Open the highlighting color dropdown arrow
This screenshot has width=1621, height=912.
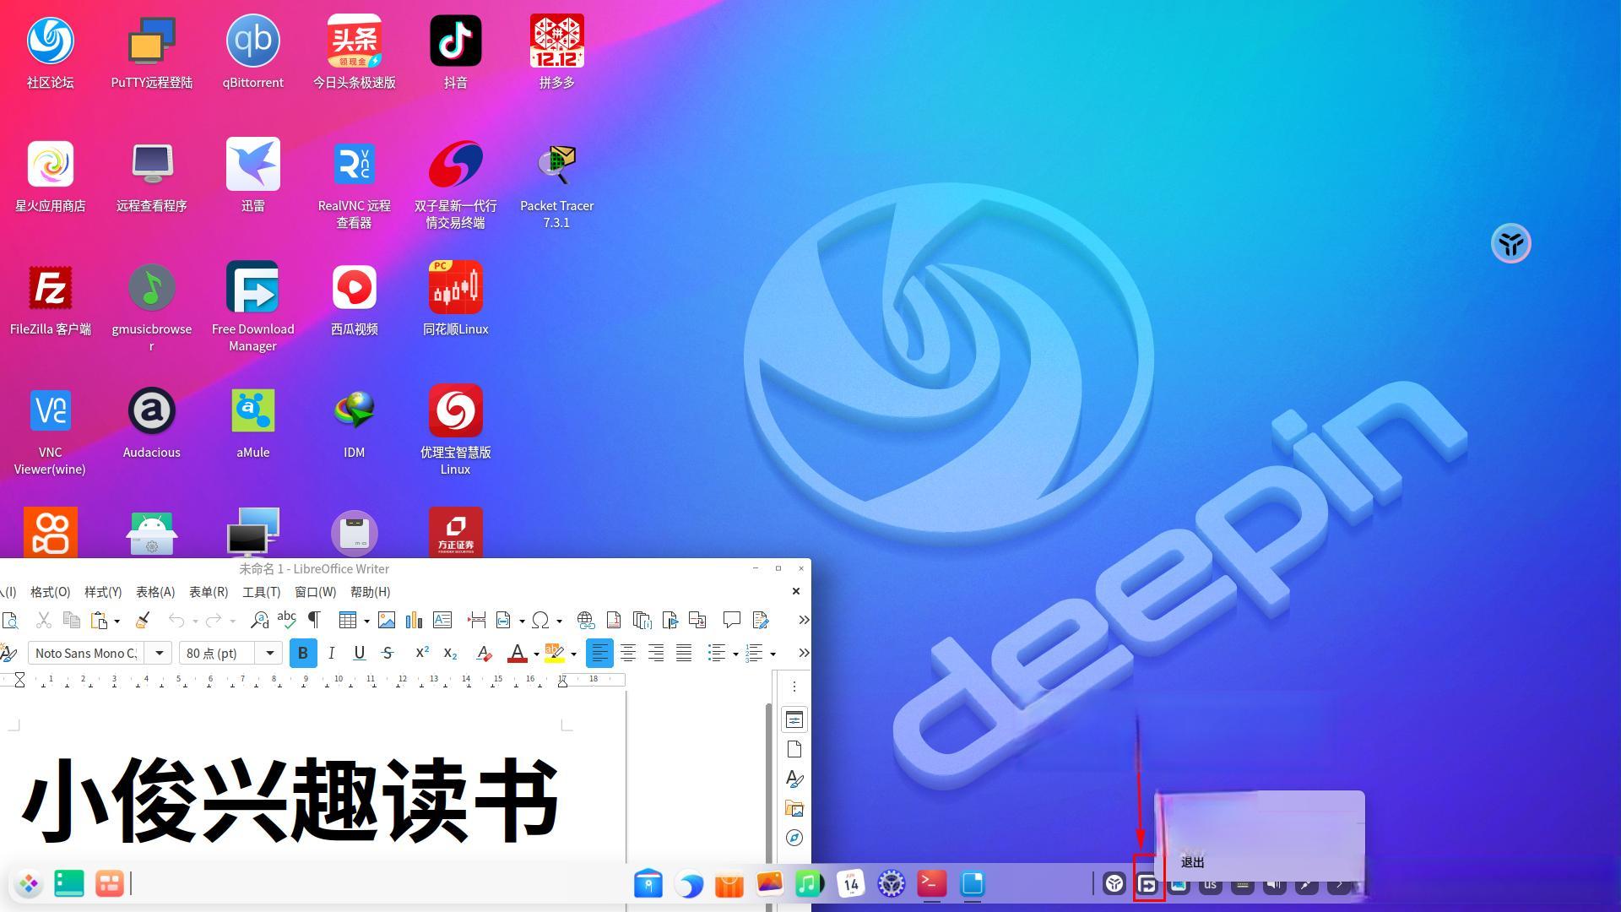(x=573, y=653)
